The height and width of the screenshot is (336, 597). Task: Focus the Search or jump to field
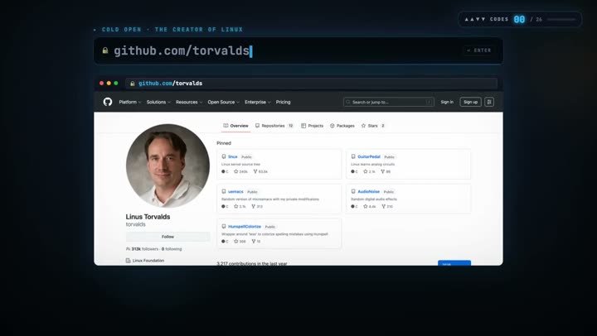pyautogui.click(x=388, y=102)
